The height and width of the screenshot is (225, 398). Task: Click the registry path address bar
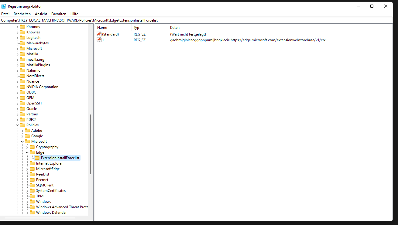[x=196, y=20]
